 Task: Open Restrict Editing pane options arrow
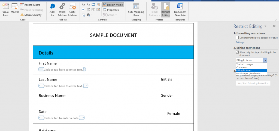[x=265, y=26]
